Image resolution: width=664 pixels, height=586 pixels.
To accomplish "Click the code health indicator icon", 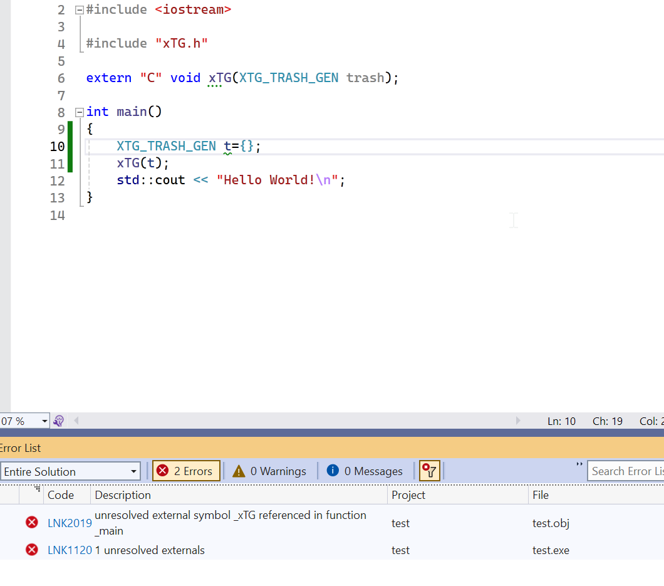I will pyautogui.click(x=59, y=421).
